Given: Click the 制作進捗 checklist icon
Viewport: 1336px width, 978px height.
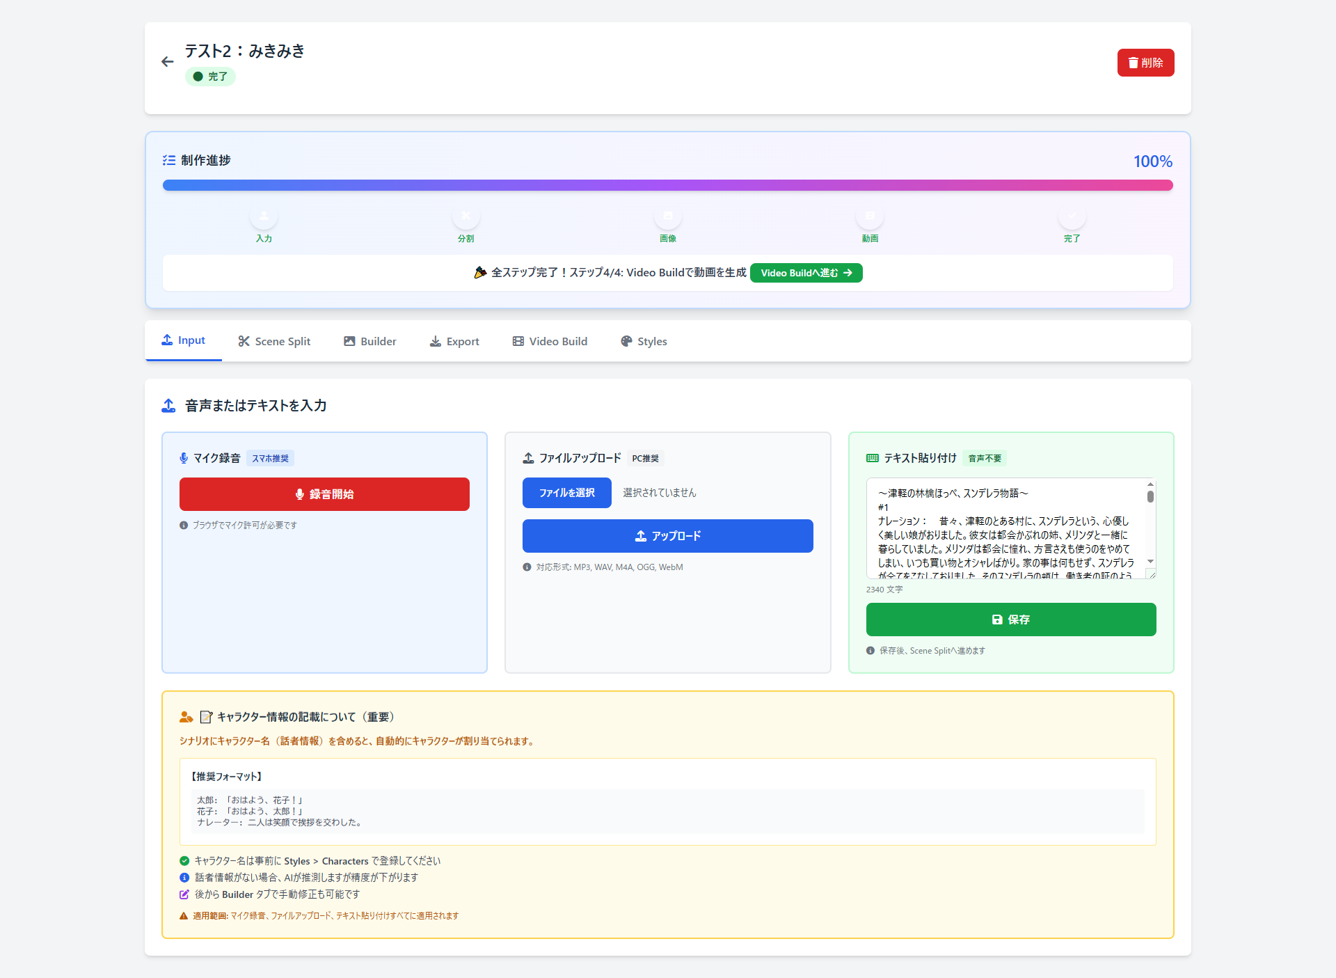Looking at the screenshot, I should point(169,160).
